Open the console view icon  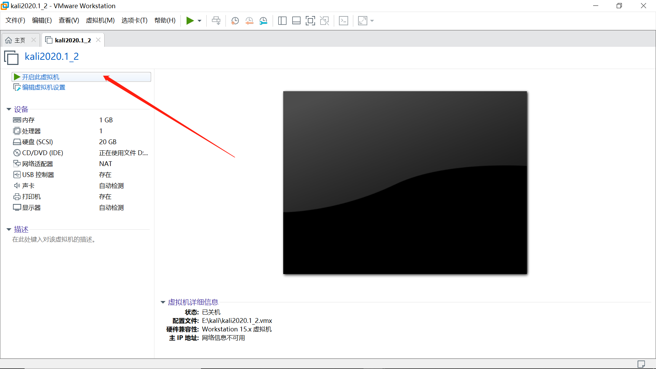343,21
